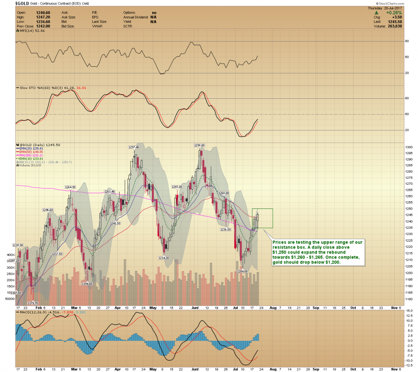This screenshot has width=418, height=372.
Task: Click the green up-arrow change indicator
Action: point(376,13)
